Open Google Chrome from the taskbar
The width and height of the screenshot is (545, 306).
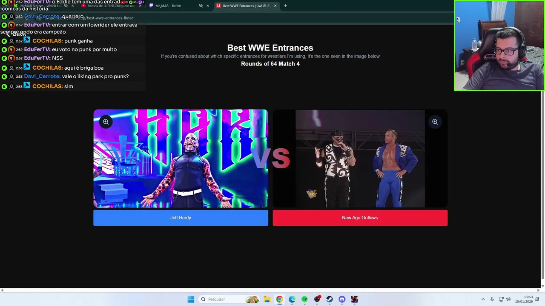coord(279,299)
